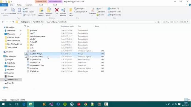Open the Dosya menu tab
The image size is (191, 107).
coord(4,5)
